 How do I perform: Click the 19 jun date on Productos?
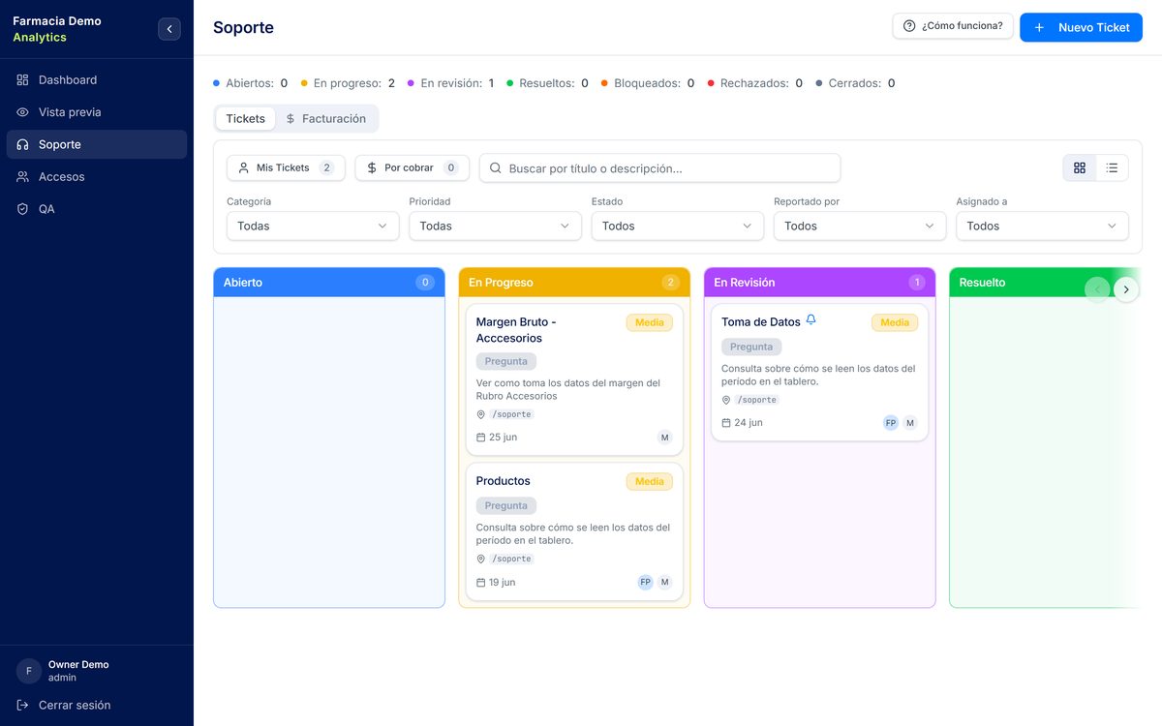pyautogui.click(x=496, y=583)
